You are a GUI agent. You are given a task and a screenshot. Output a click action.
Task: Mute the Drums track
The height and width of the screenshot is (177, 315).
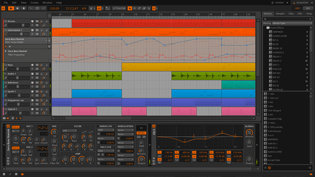(37, 21)
